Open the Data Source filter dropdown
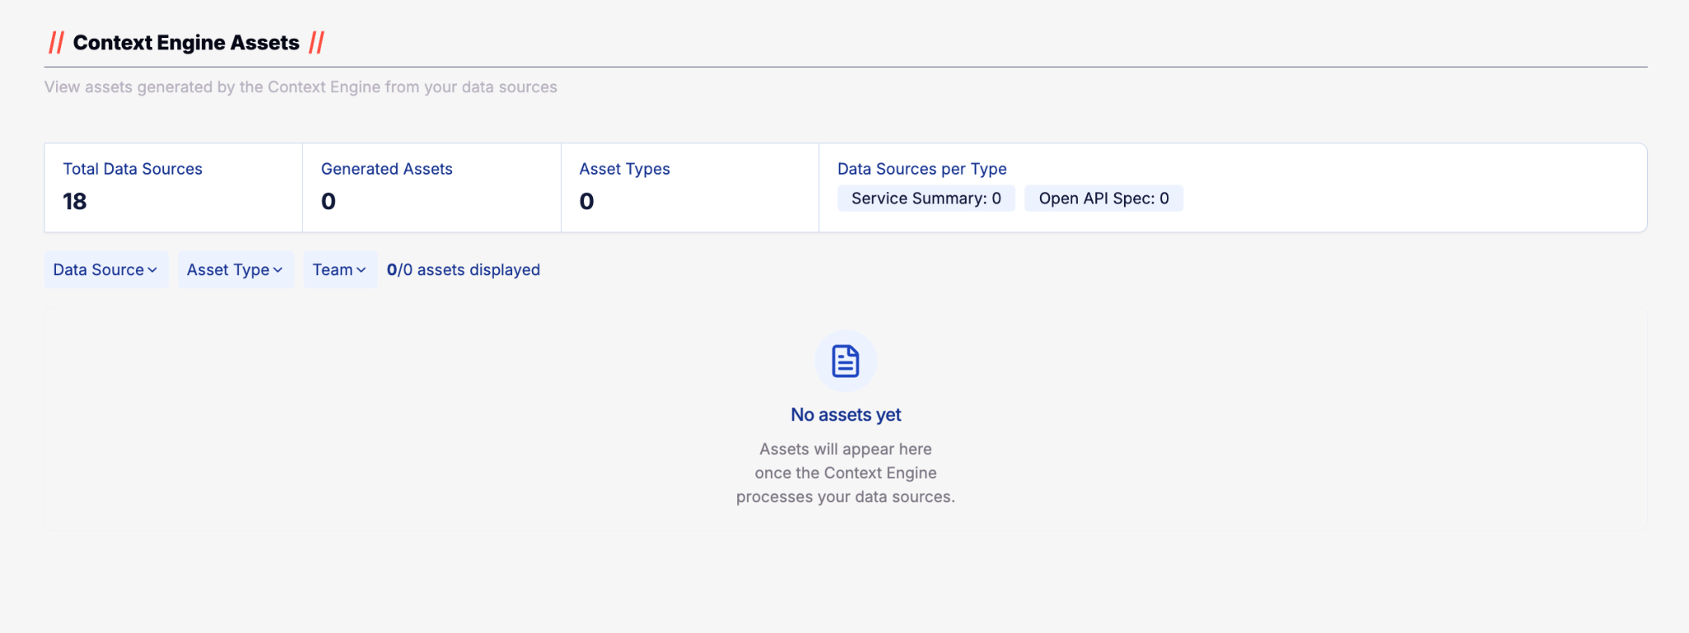Screen dimensions: 1689x633 click(x=106, y=270)
